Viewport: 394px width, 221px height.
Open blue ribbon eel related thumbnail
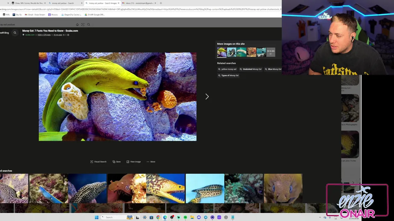point(48,188)
